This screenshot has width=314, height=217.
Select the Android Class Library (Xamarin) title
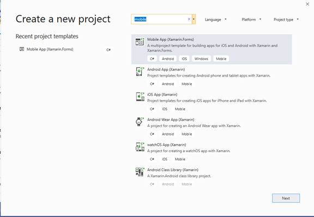(x=173, y=170)
